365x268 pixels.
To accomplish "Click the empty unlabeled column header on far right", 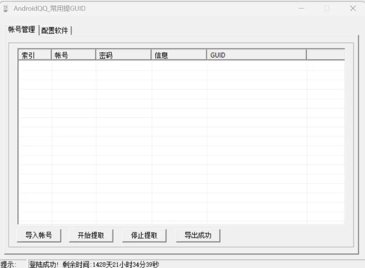I will click(x=325, y=55).
